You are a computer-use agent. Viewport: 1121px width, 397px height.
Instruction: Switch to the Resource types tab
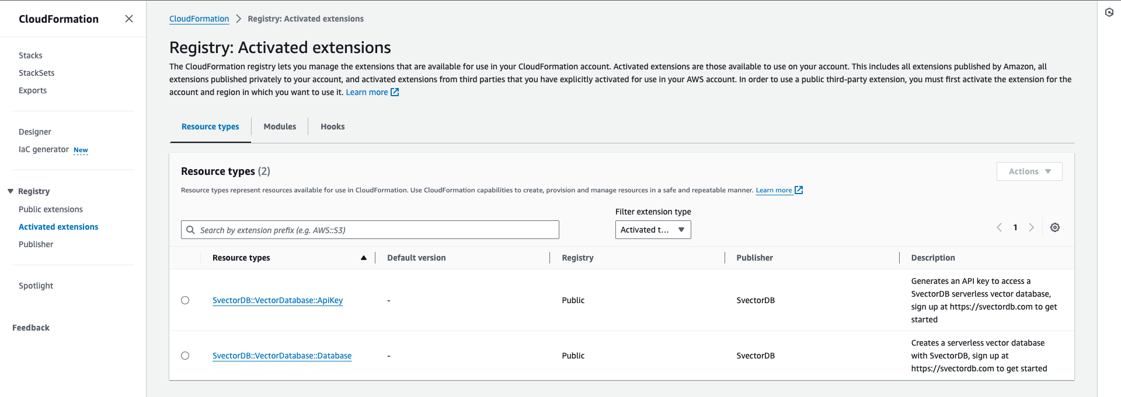[210, 127]
